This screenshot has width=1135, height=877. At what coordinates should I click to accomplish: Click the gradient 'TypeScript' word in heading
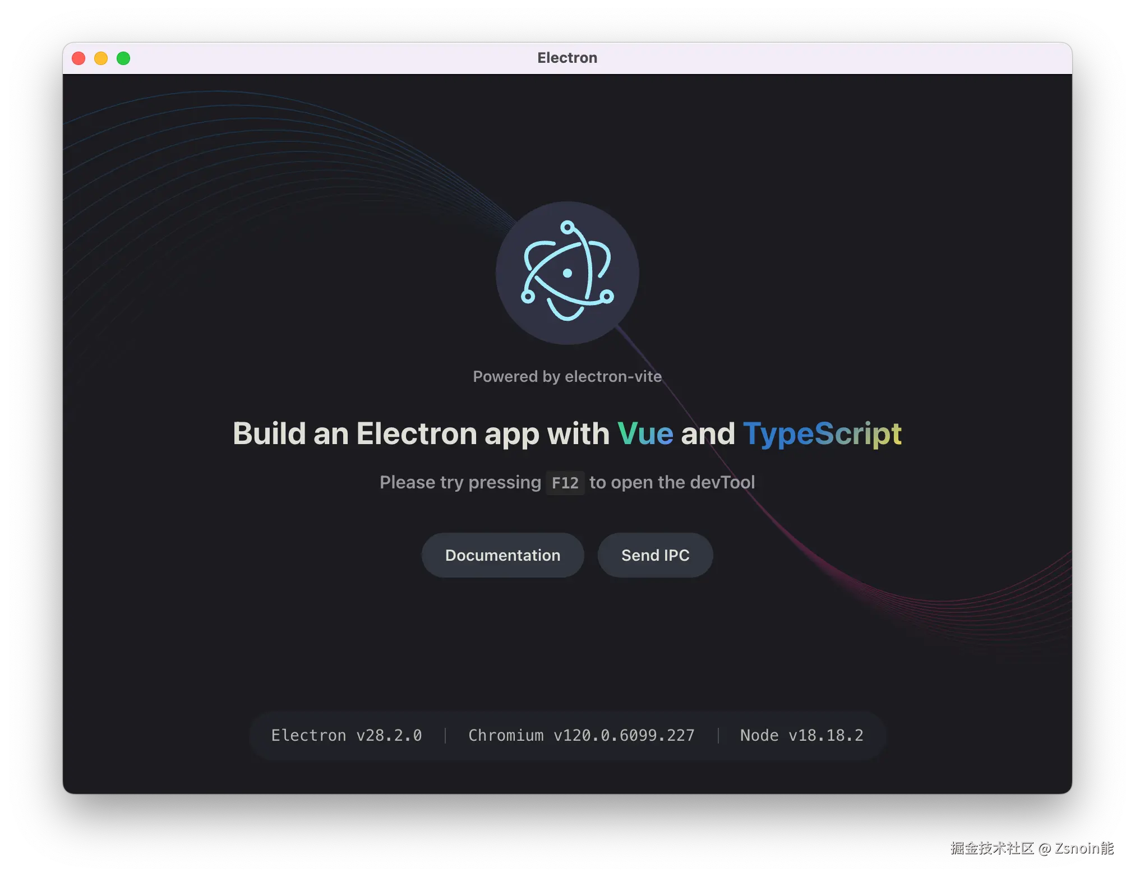822,433
